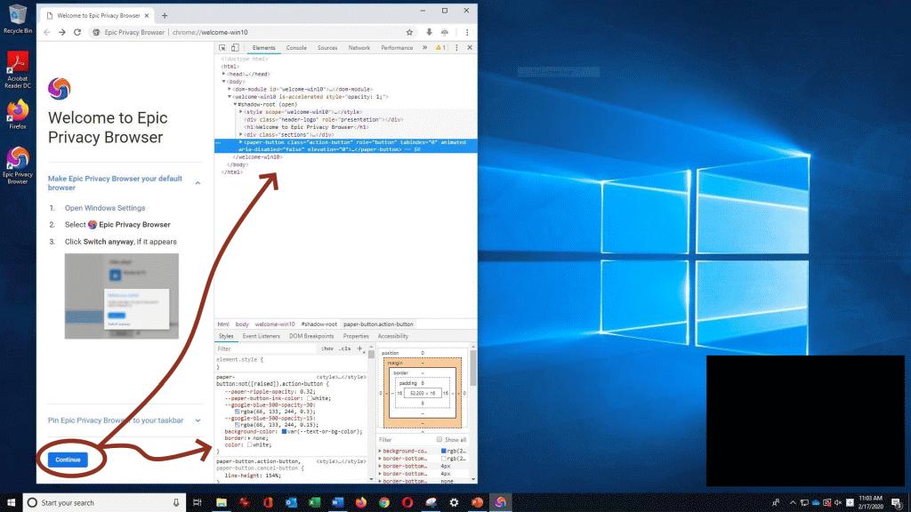This screenshot has height=512, width=911.
Task: Launch Chrome from the taskbar
Action: [384, 503]
